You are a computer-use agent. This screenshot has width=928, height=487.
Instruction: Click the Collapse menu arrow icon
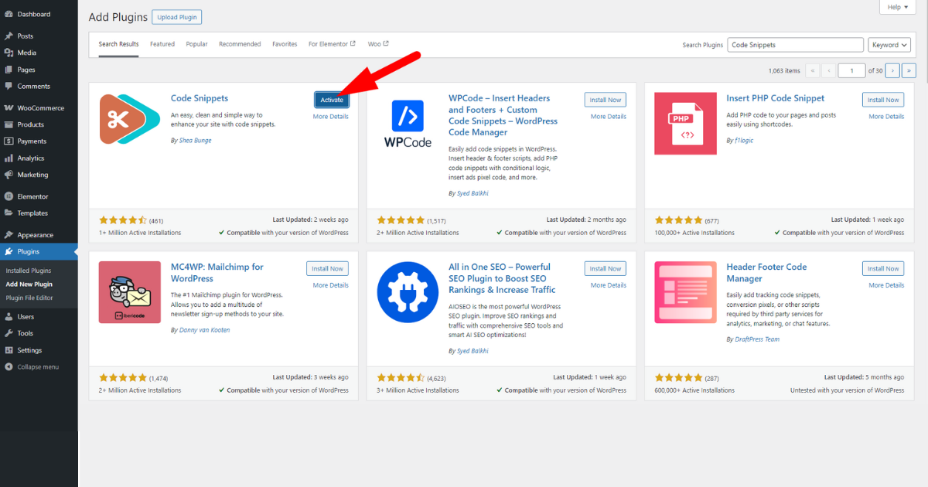pyautogui.click(x=8, y=367)
